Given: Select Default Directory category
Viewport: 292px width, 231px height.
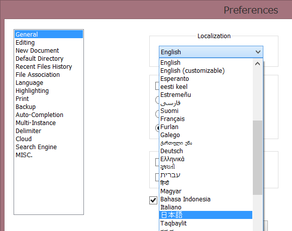Looking at the screenshot, I should pos(49,58).
